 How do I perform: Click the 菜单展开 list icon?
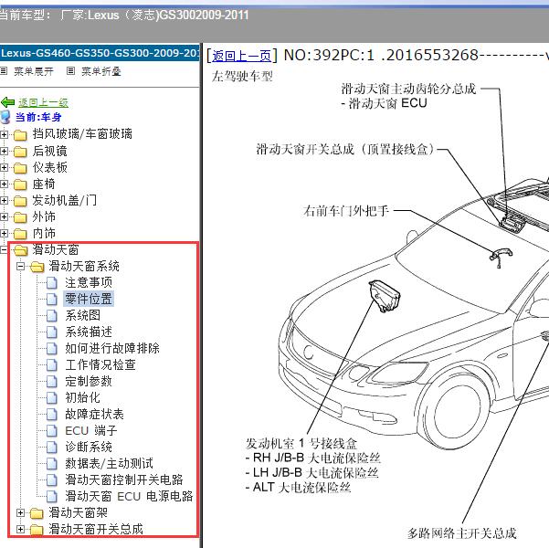coord(4,71)
